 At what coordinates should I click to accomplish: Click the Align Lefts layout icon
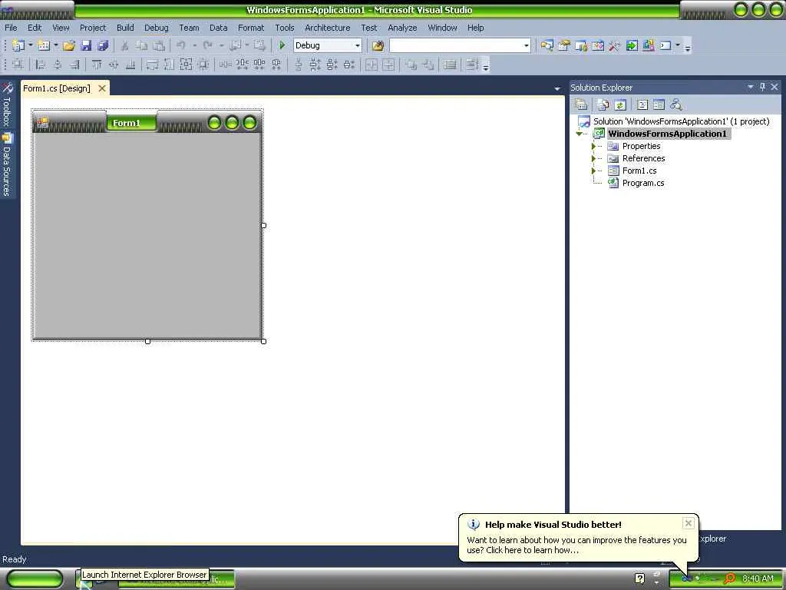point(41,65)
